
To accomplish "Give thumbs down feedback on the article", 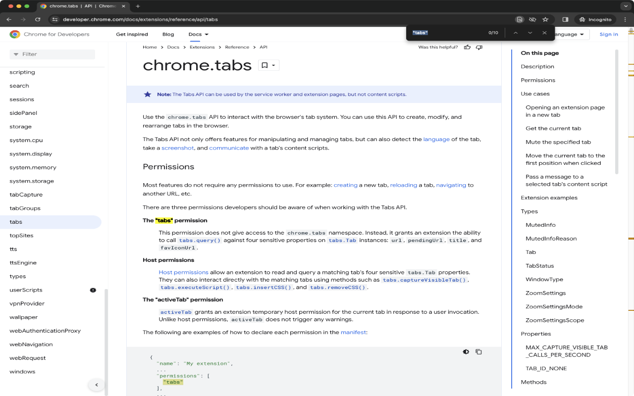I will point(478,47).
